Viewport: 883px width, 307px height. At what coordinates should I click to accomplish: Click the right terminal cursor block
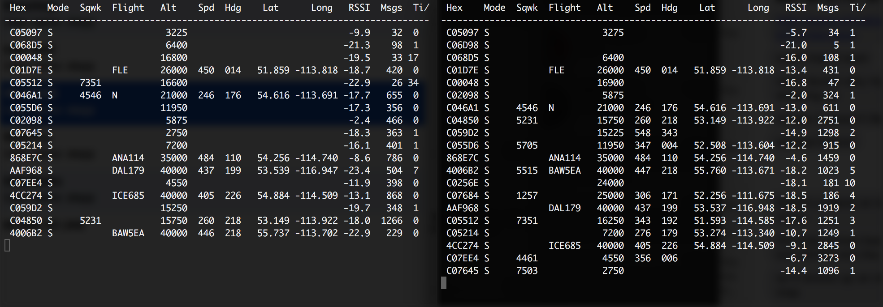click(444, 283)
